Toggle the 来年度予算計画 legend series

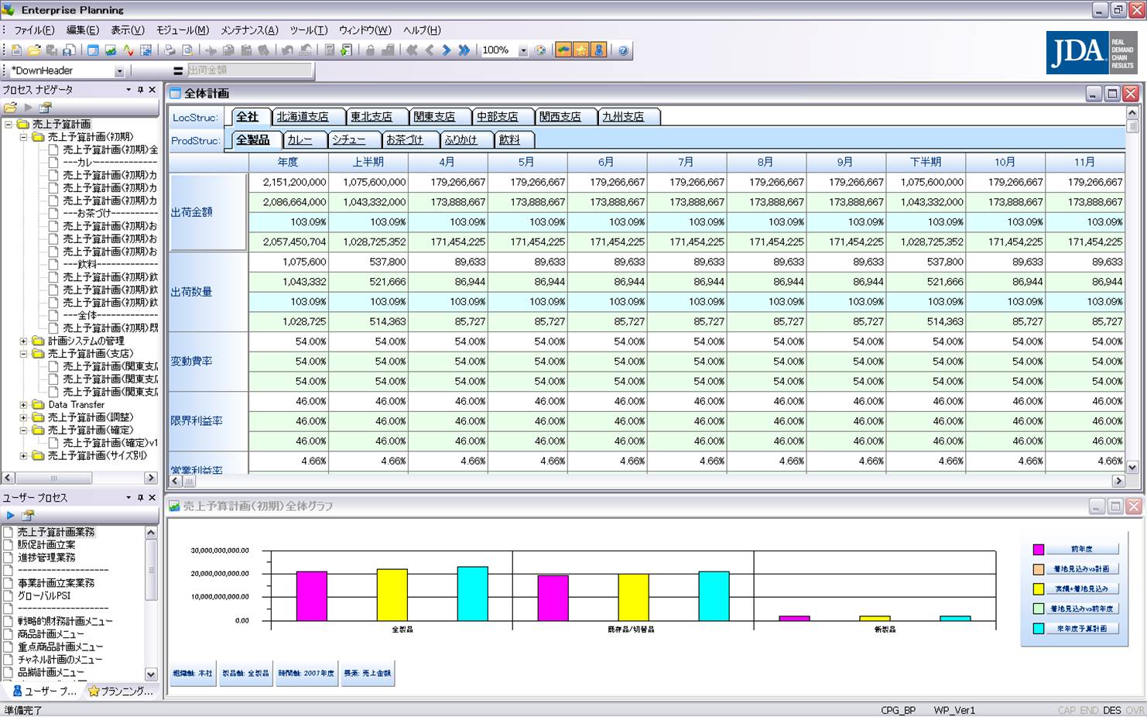coord(1081,629)
